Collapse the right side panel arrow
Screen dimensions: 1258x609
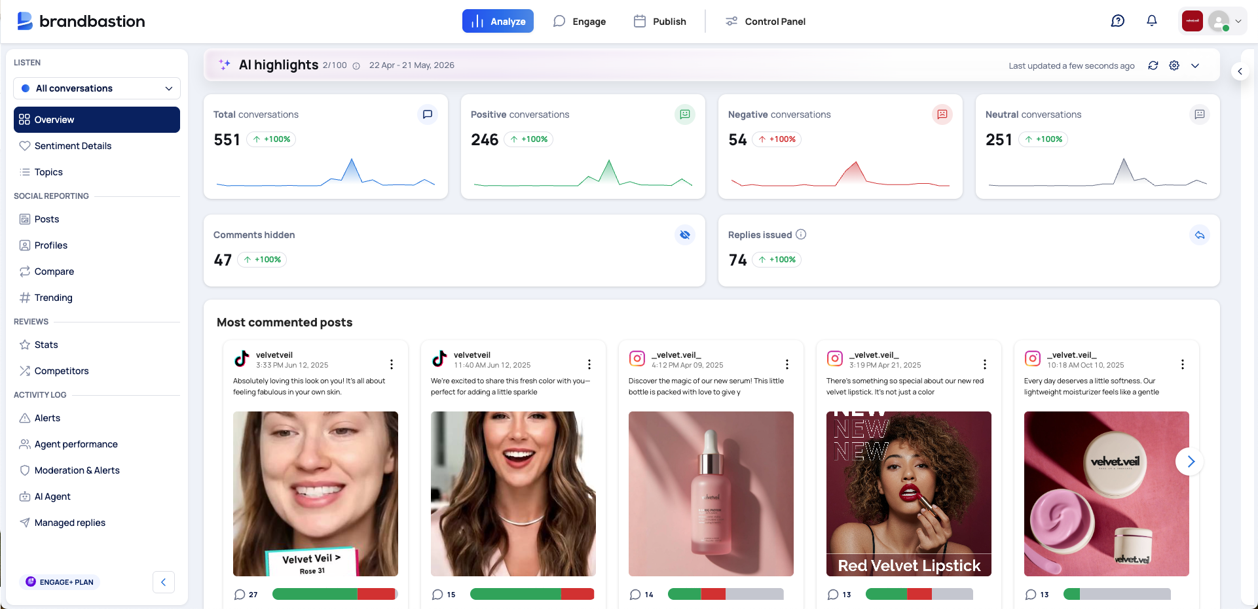[x=1240, y=71]
